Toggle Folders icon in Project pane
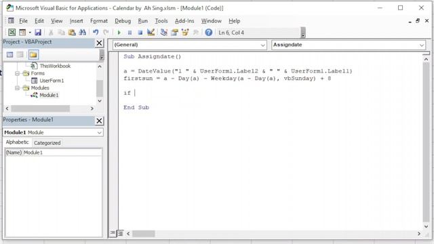Image resolution: width=434 pixels, height=244 pixels. (x=33, y=54)
